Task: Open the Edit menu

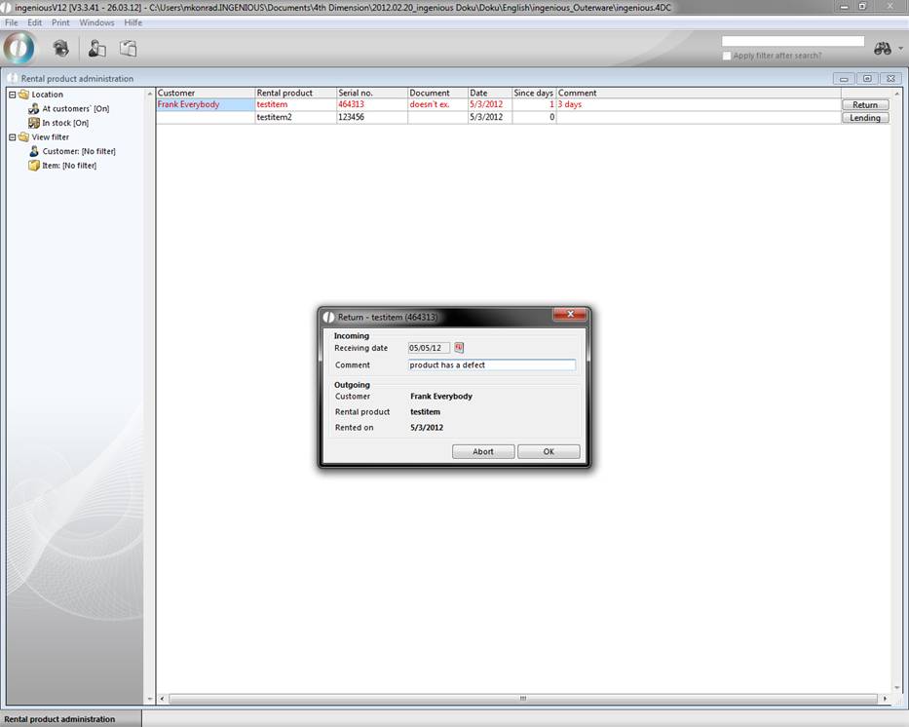Action: click(34, 22)
